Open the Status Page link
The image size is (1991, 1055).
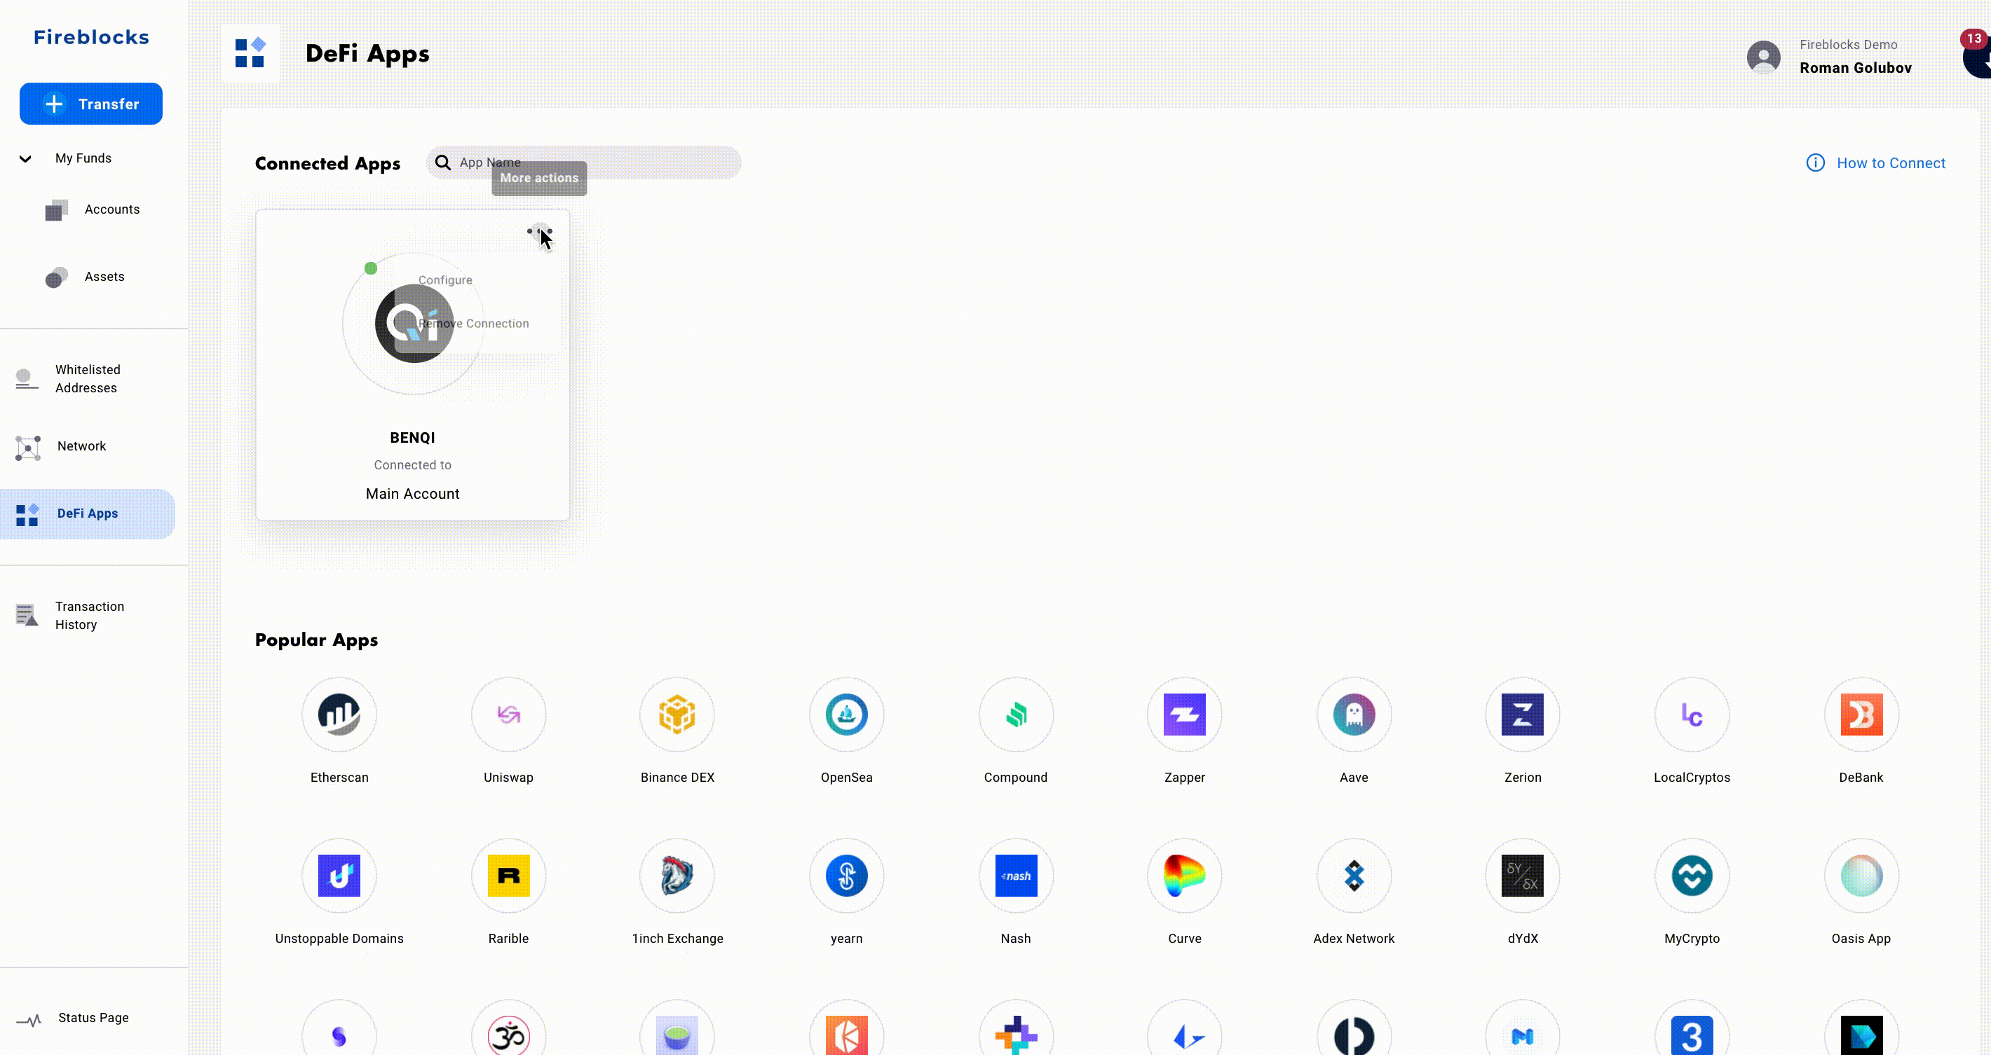coord(74,1018)
